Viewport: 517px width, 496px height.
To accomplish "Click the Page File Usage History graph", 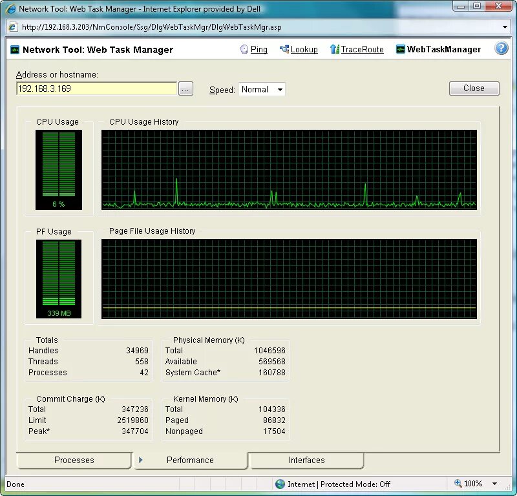I will (289, 279).
